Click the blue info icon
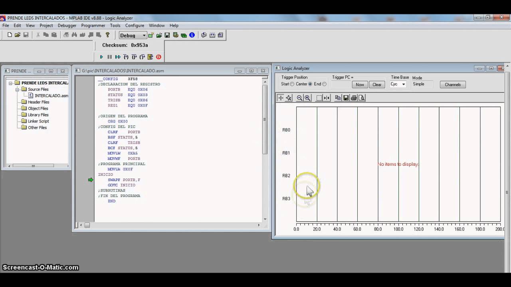Viewport: 511px width, 287px height. 192,35
